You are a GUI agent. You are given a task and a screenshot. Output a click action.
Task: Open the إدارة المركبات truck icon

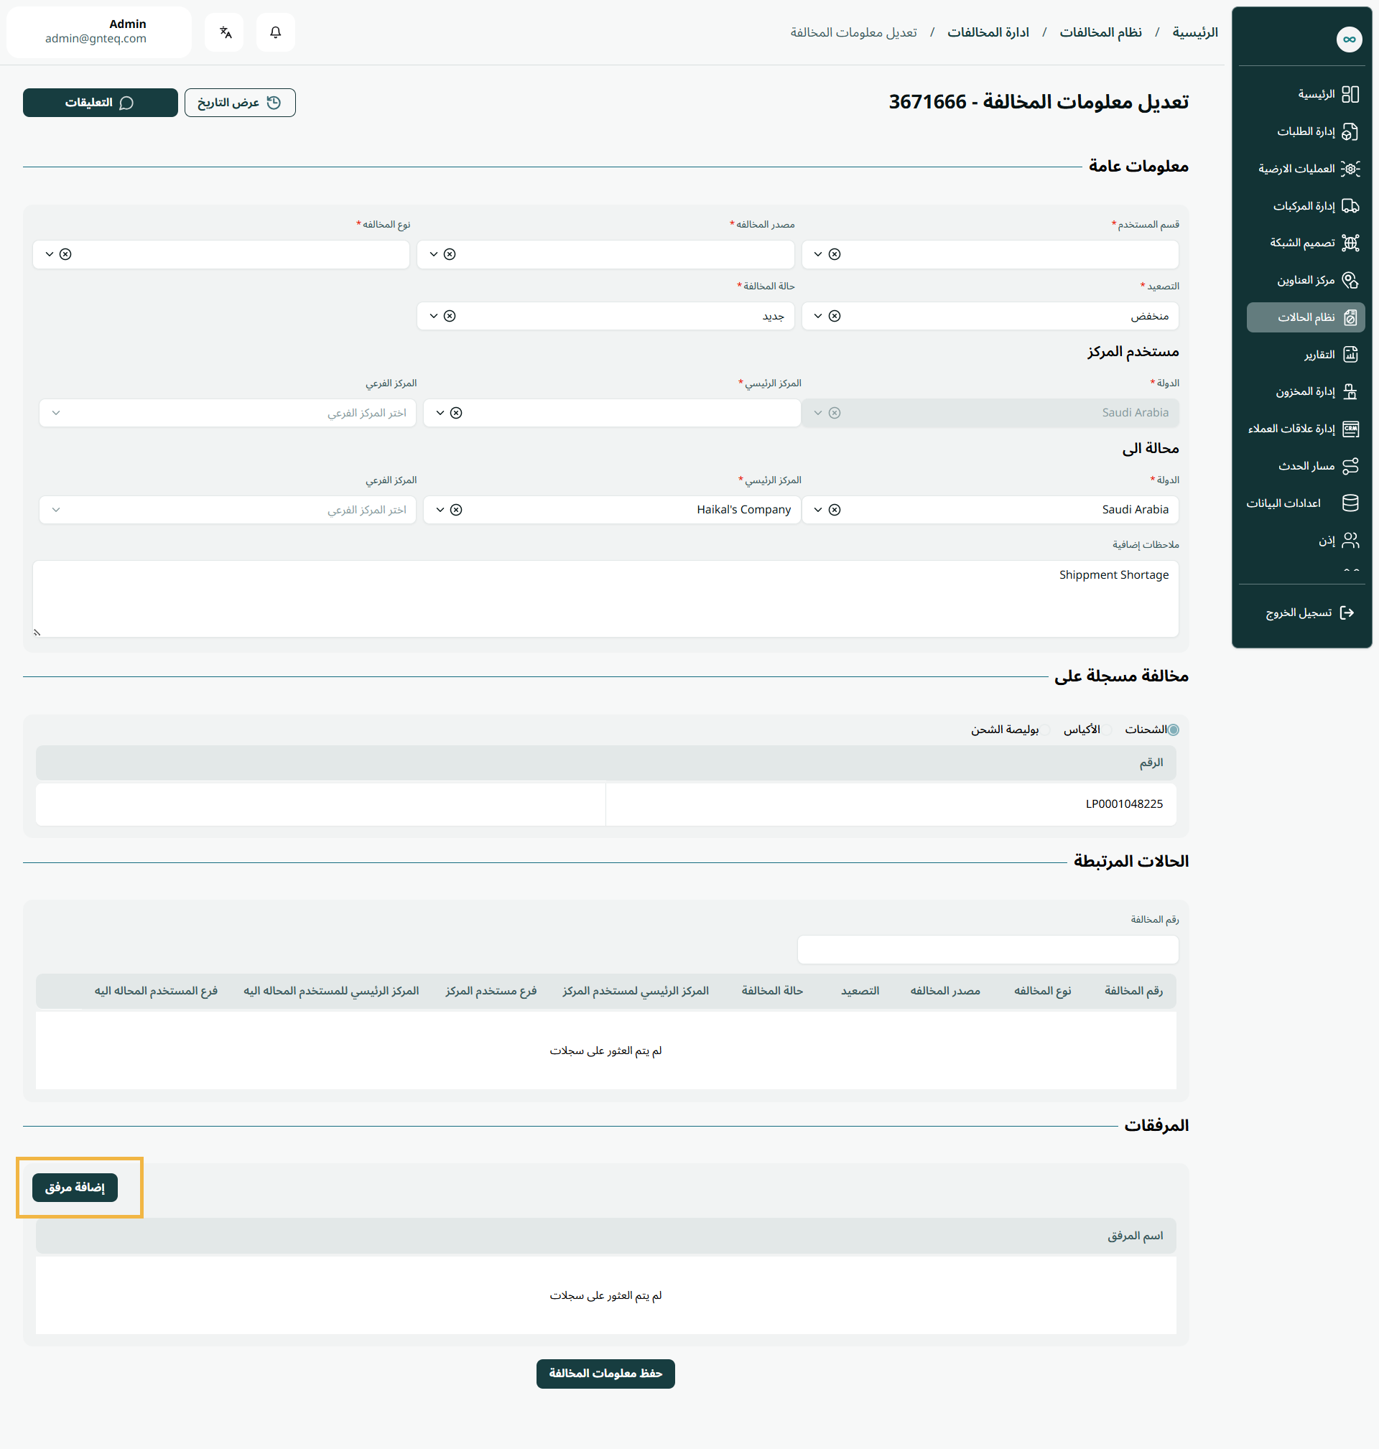pos(1350,206)
